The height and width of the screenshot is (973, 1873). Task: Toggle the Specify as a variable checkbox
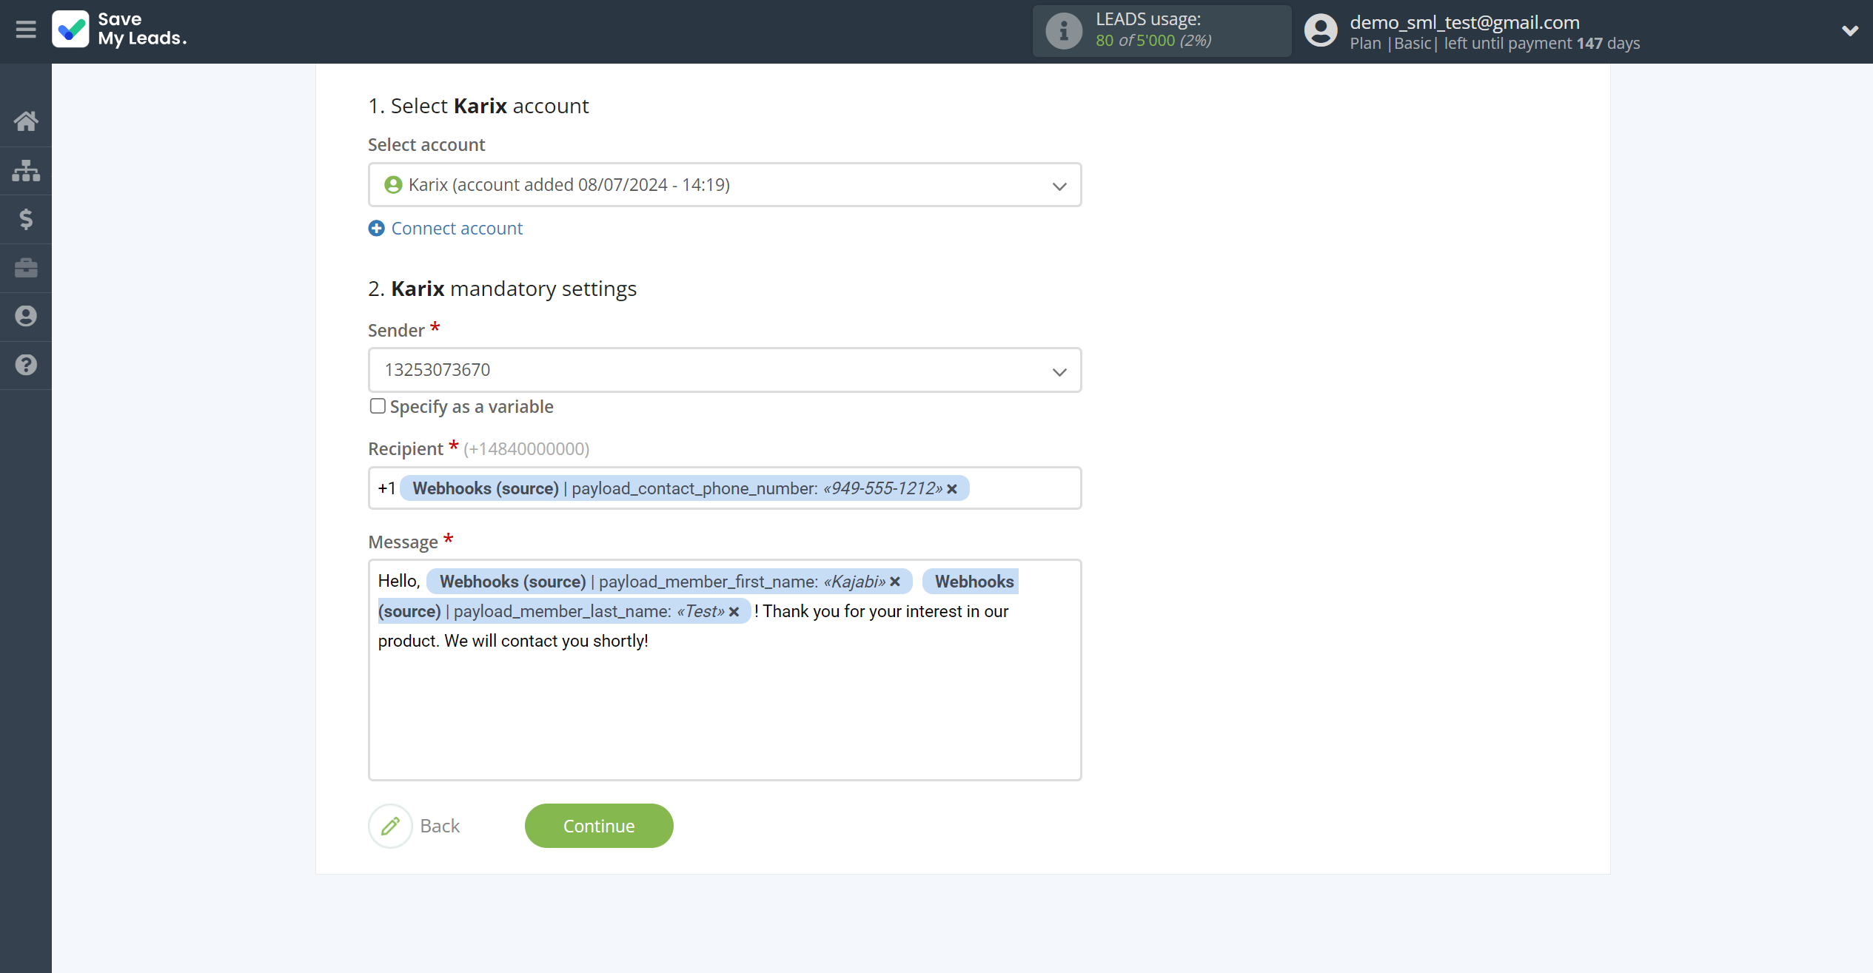pyautogui.click(x=377, y=405)
